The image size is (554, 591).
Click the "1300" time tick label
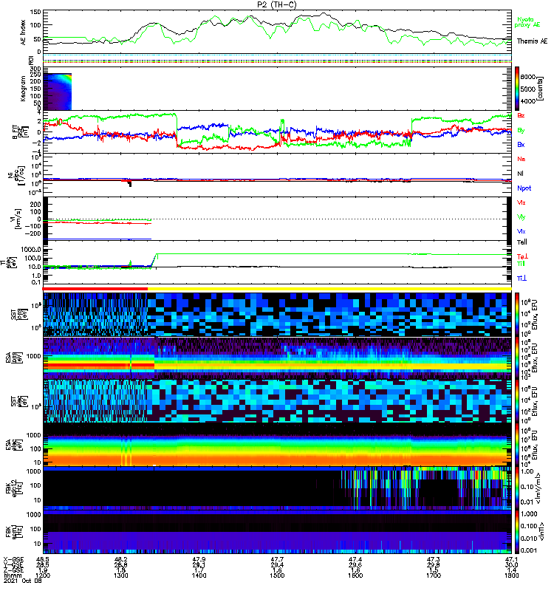[x=120, y=575]
